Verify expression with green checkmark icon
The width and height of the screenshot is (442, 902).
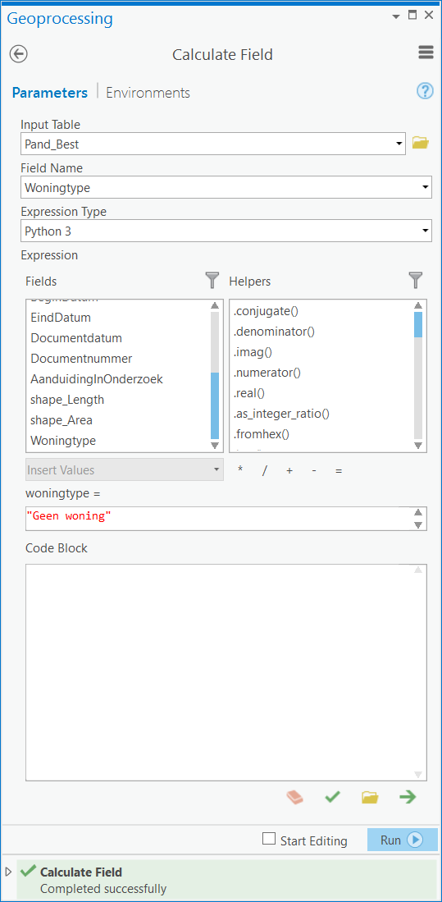click(x=332, y=797)
